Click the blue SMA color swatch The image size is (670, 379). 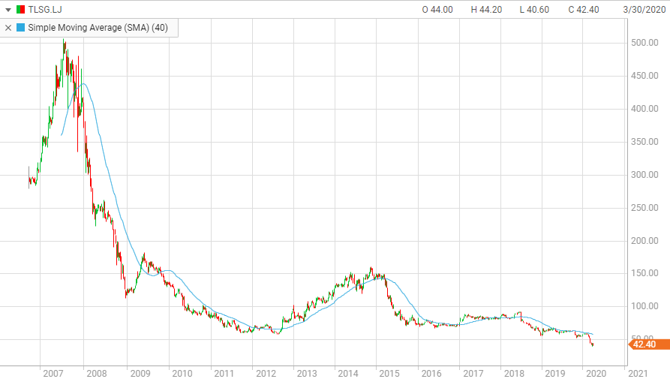click(x=20, y=27)
